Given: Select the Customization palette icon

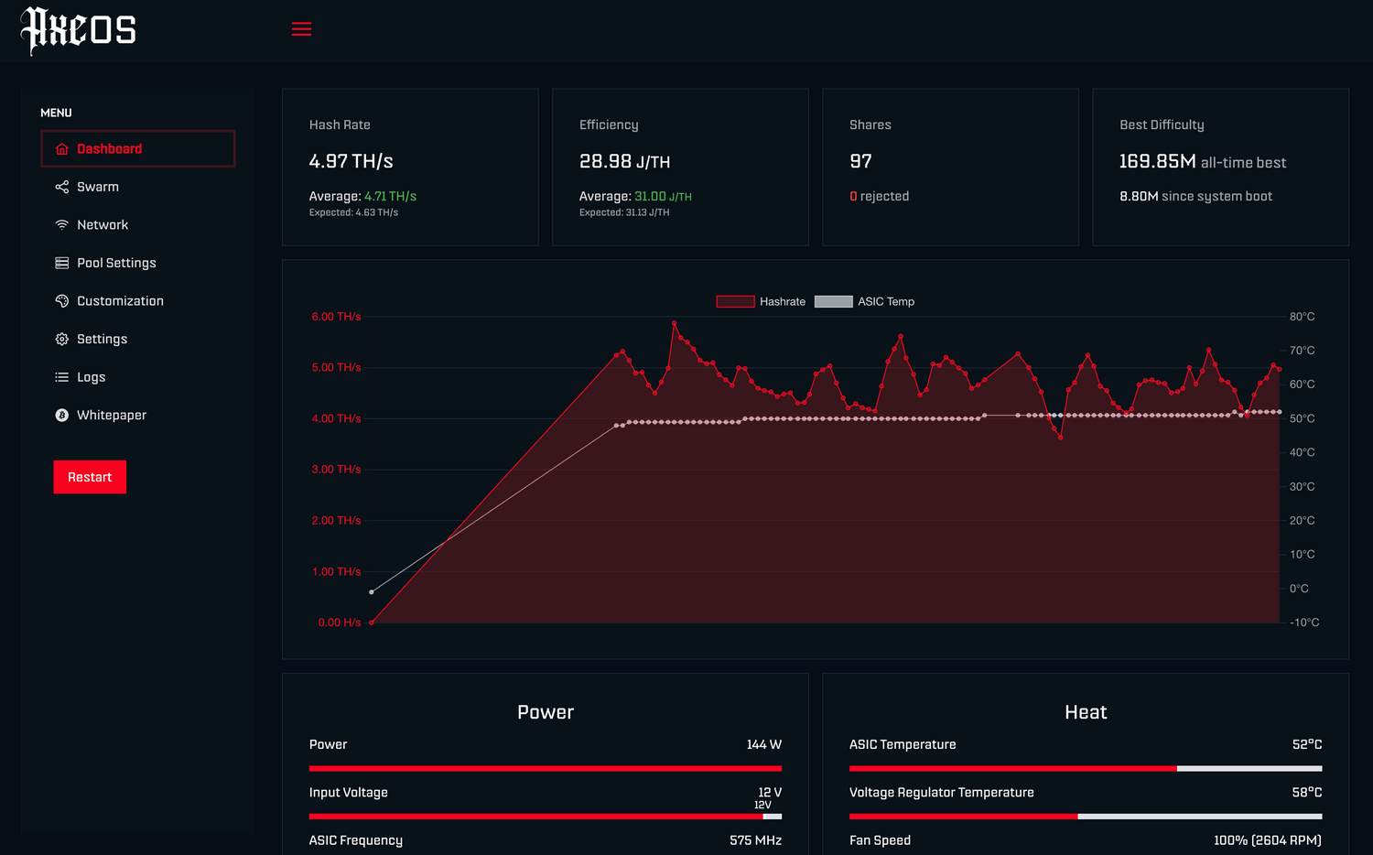Looking at the screenshot, I should 61,300.
